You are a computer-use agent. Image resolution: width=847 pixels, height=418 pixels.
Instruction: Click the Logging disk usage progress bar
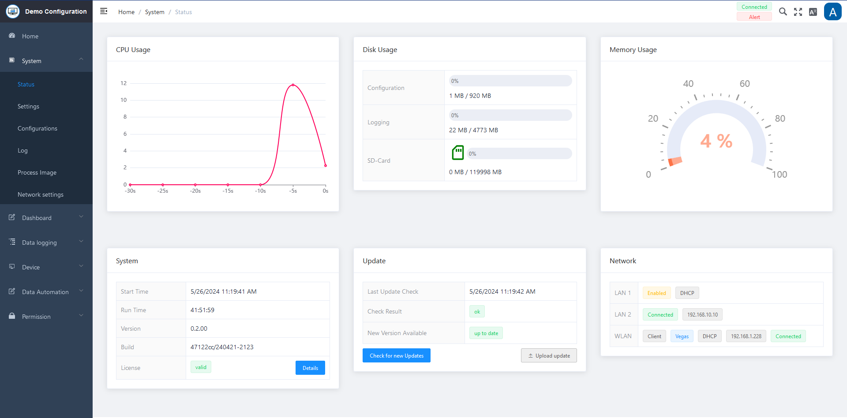point(510,115)
